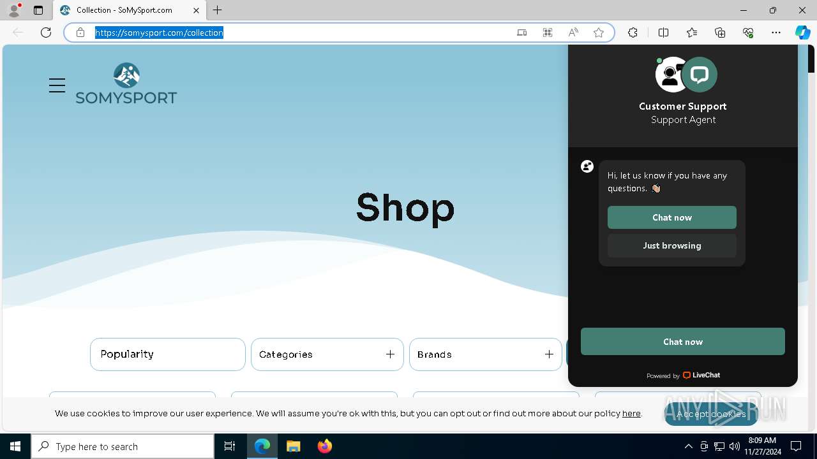Open Collections panel
Image resolution: width=817 pixels, height=459 pixels.
(x=720, y=33)
